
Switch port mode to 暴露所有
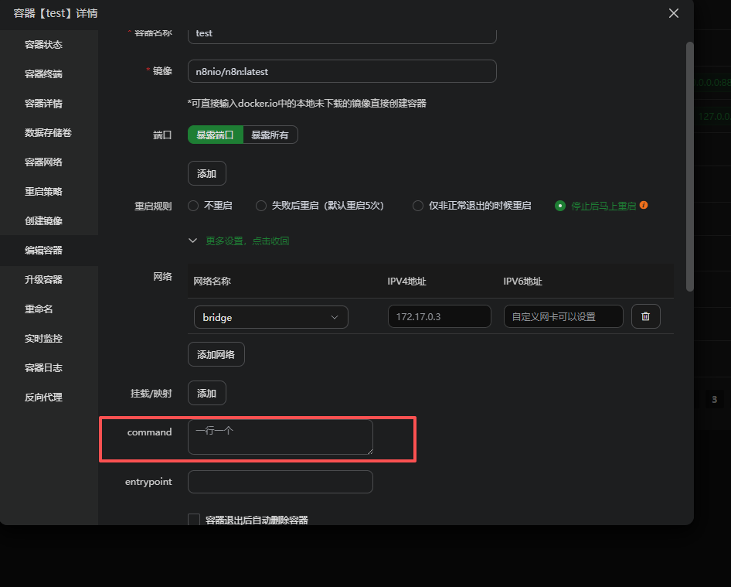[x=270, y=135]
